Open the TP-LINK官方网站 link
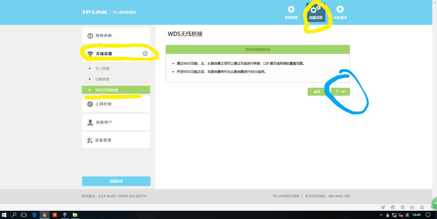437x219 pixels. pos(286,196)
